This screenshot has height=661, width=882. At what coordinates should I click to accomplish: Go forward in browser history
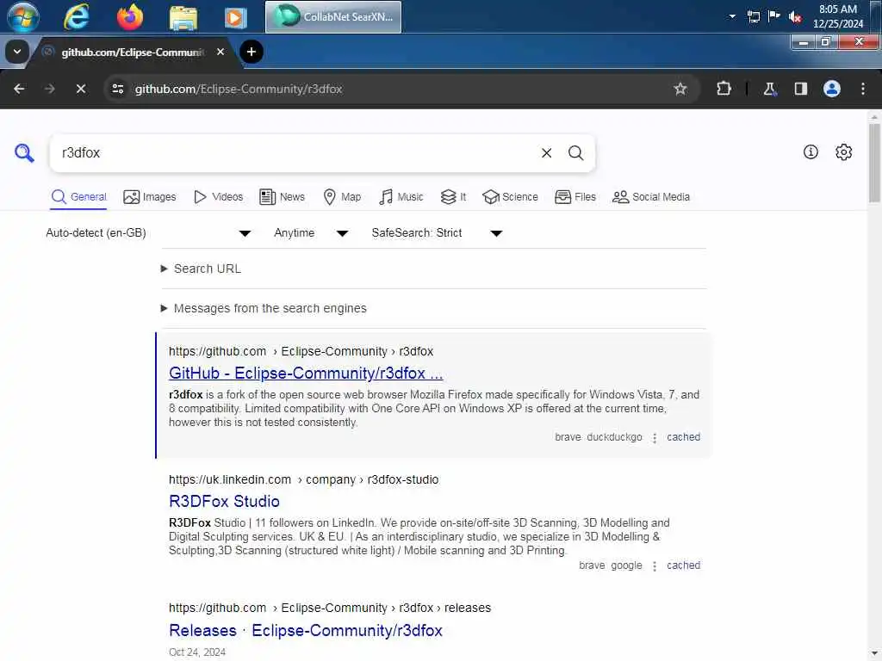[50, 89]
